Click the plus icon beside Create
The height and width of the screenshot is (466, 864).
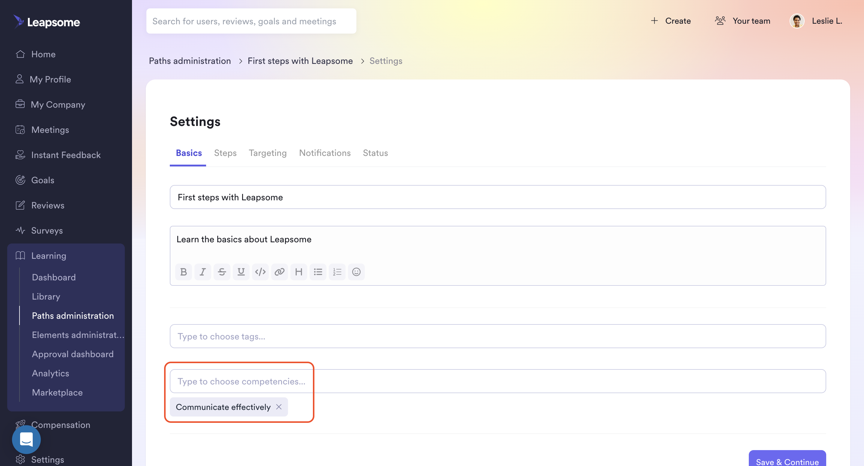pyautogui.click(x=654, y=21)
